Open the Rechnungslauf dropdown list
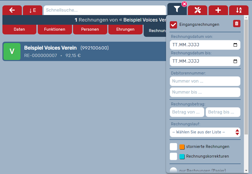 pyautogui.click(x=205, y=132)
